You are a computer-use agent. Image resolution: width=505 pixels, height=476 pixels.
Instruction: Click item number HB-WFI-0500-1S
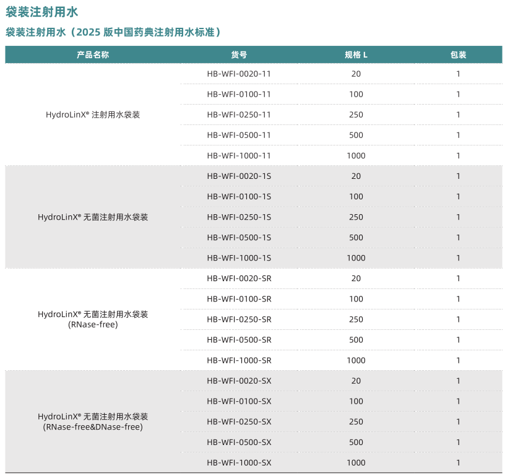[x=239, y=238]
